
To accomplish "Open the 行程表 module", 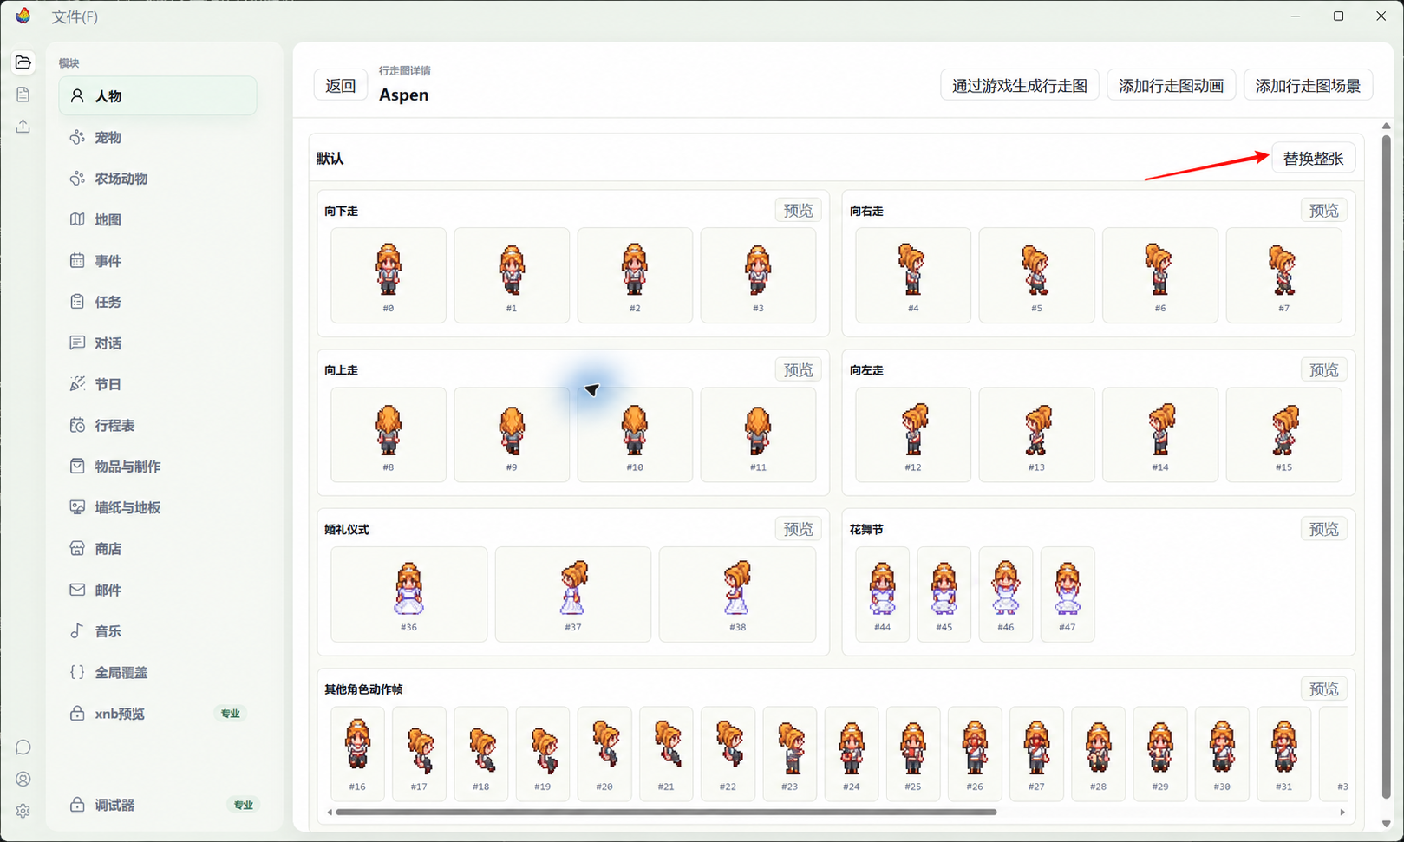I will click(158, 426).
